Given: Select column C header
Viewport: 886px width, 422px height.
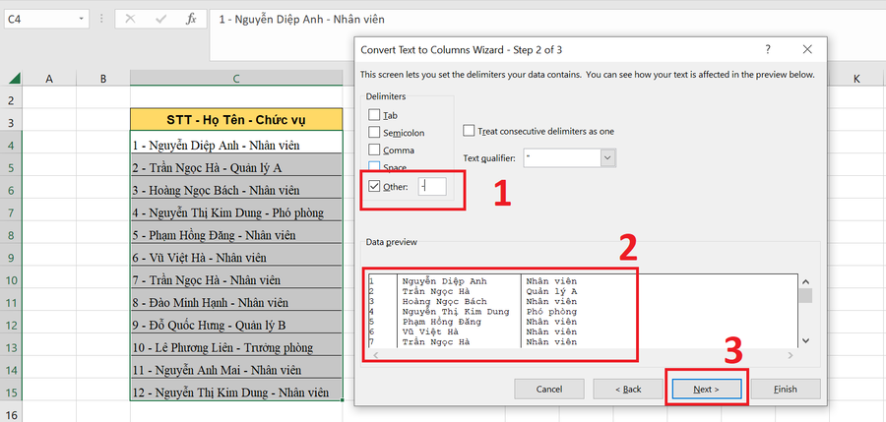Looking at the screenshot, I should (x=236, y=79).
